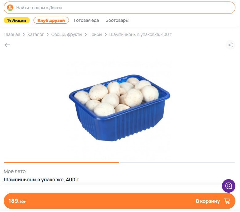240x212 pixels.
Task: Click the mushroom package product image
Action: 119,108
